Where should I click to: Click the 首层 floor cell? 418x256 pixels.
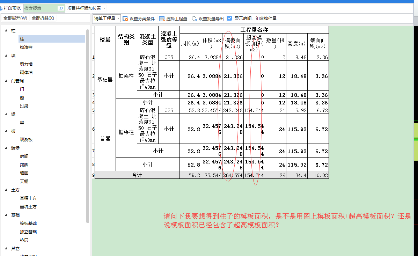tap(105, 139)
